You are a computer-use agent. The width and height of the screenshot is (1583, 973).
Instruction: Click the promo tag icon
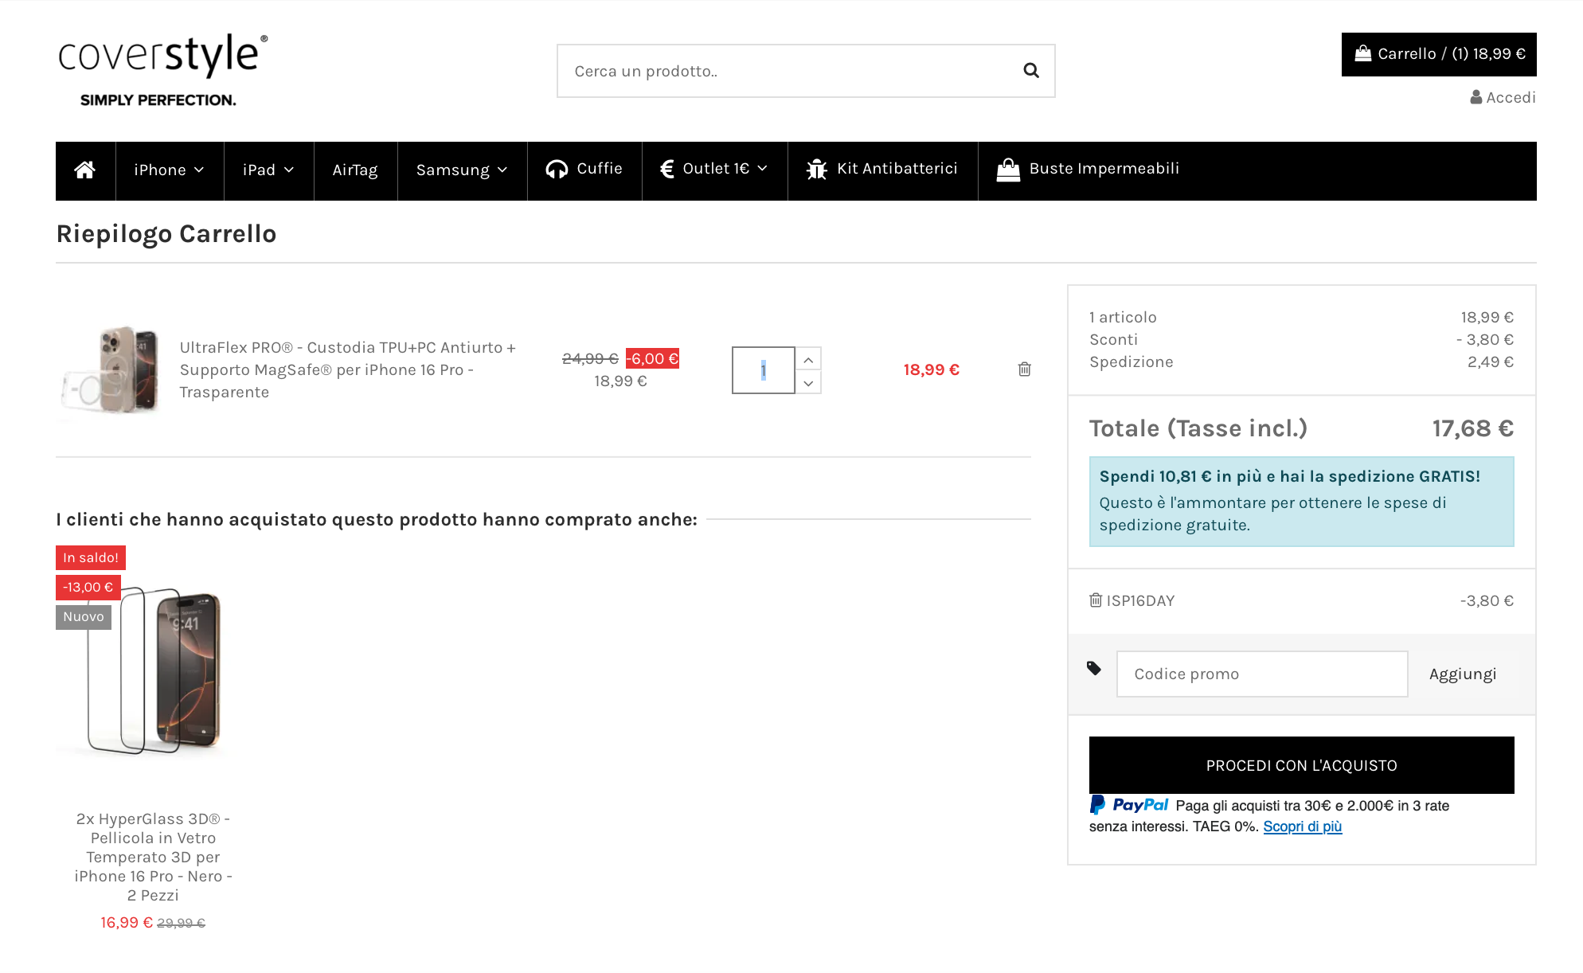[x=1094, y=668]
